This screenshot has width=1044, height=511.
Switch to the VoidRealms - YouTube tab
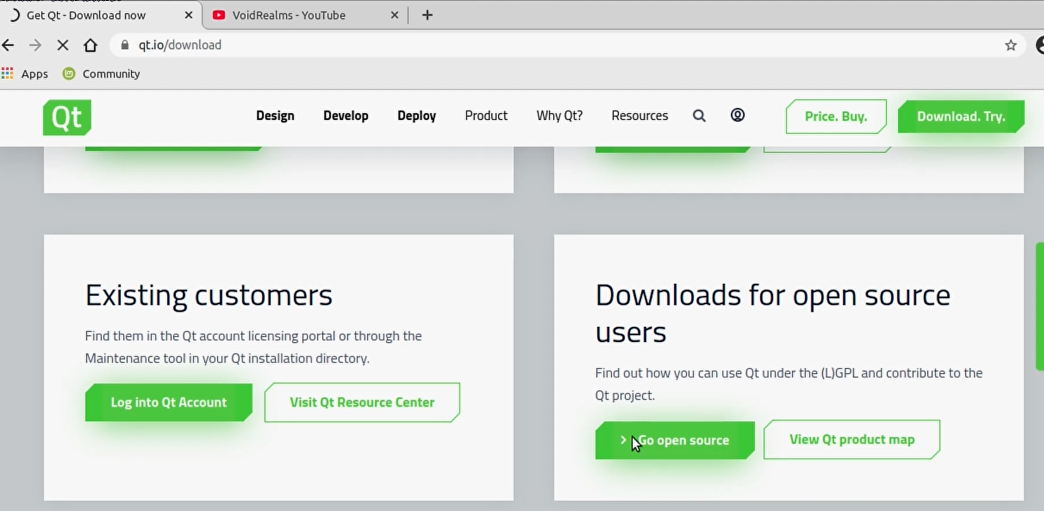tap(305, 15)
